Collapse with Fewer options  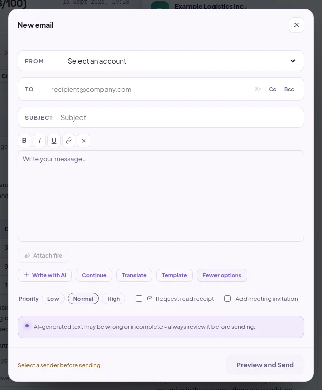coord(222,275)
